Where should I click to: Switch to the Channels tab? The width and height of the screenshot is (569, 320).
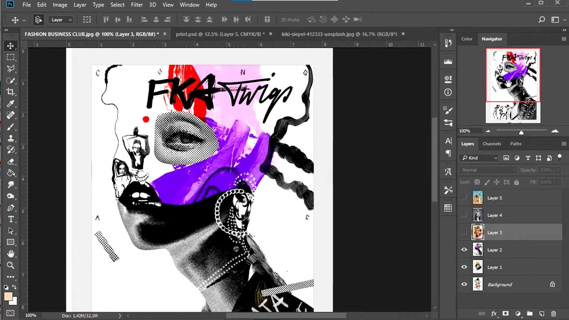tap(492, 144)
